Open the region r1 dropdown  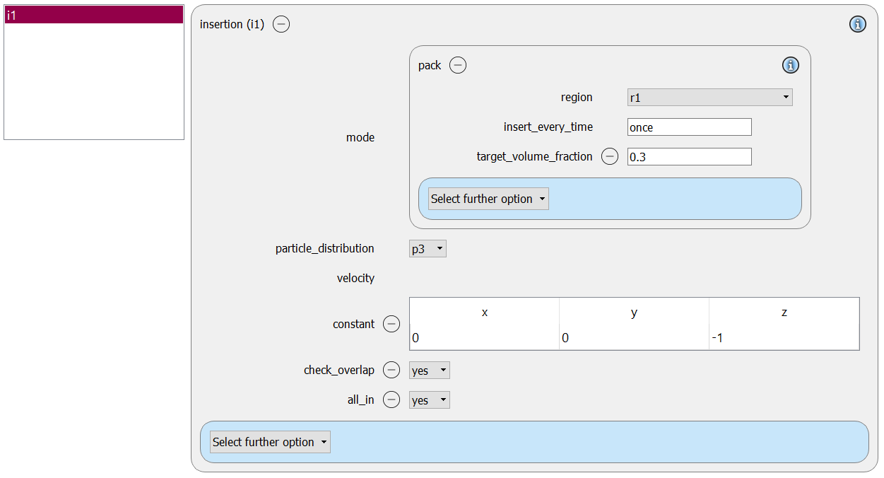click(x=709, y=98)
